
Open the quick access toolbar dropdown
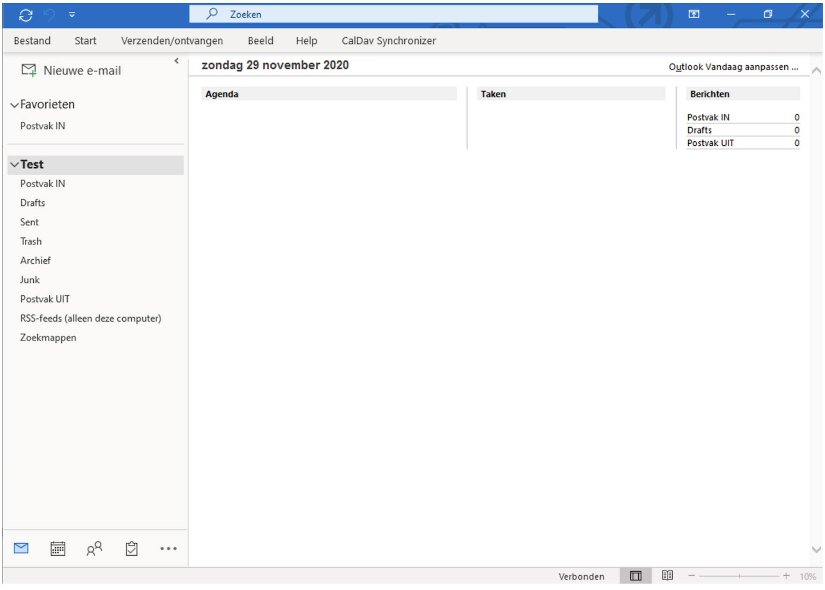pyautogui.click(x=71, y=15)
